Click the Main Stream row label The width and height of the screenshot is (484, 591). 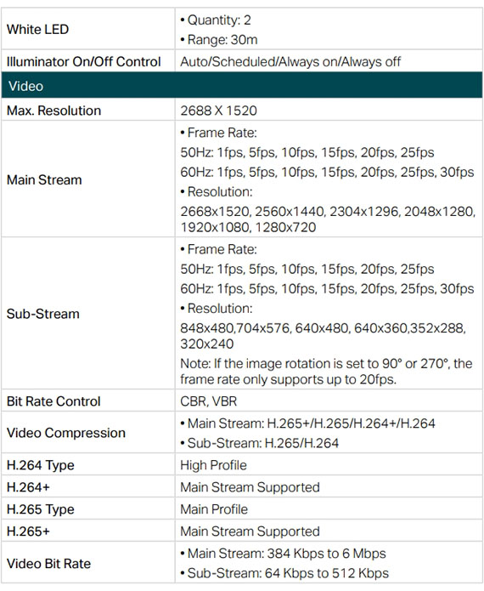click(x=44, y=179)
